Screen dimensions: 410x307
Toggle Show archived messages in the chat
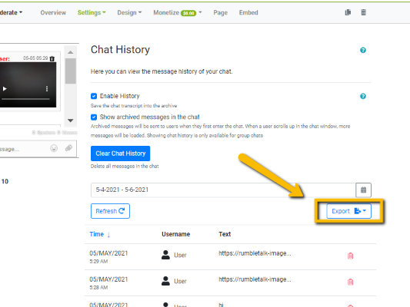pos(94,117)
